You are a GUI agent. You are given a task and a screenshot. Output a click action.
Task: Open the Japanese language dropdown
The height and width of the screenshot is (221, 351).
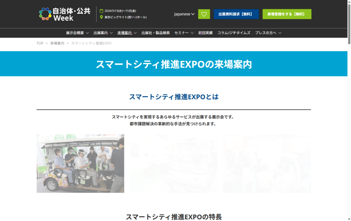pyautogui.click(x=184, y=14)
